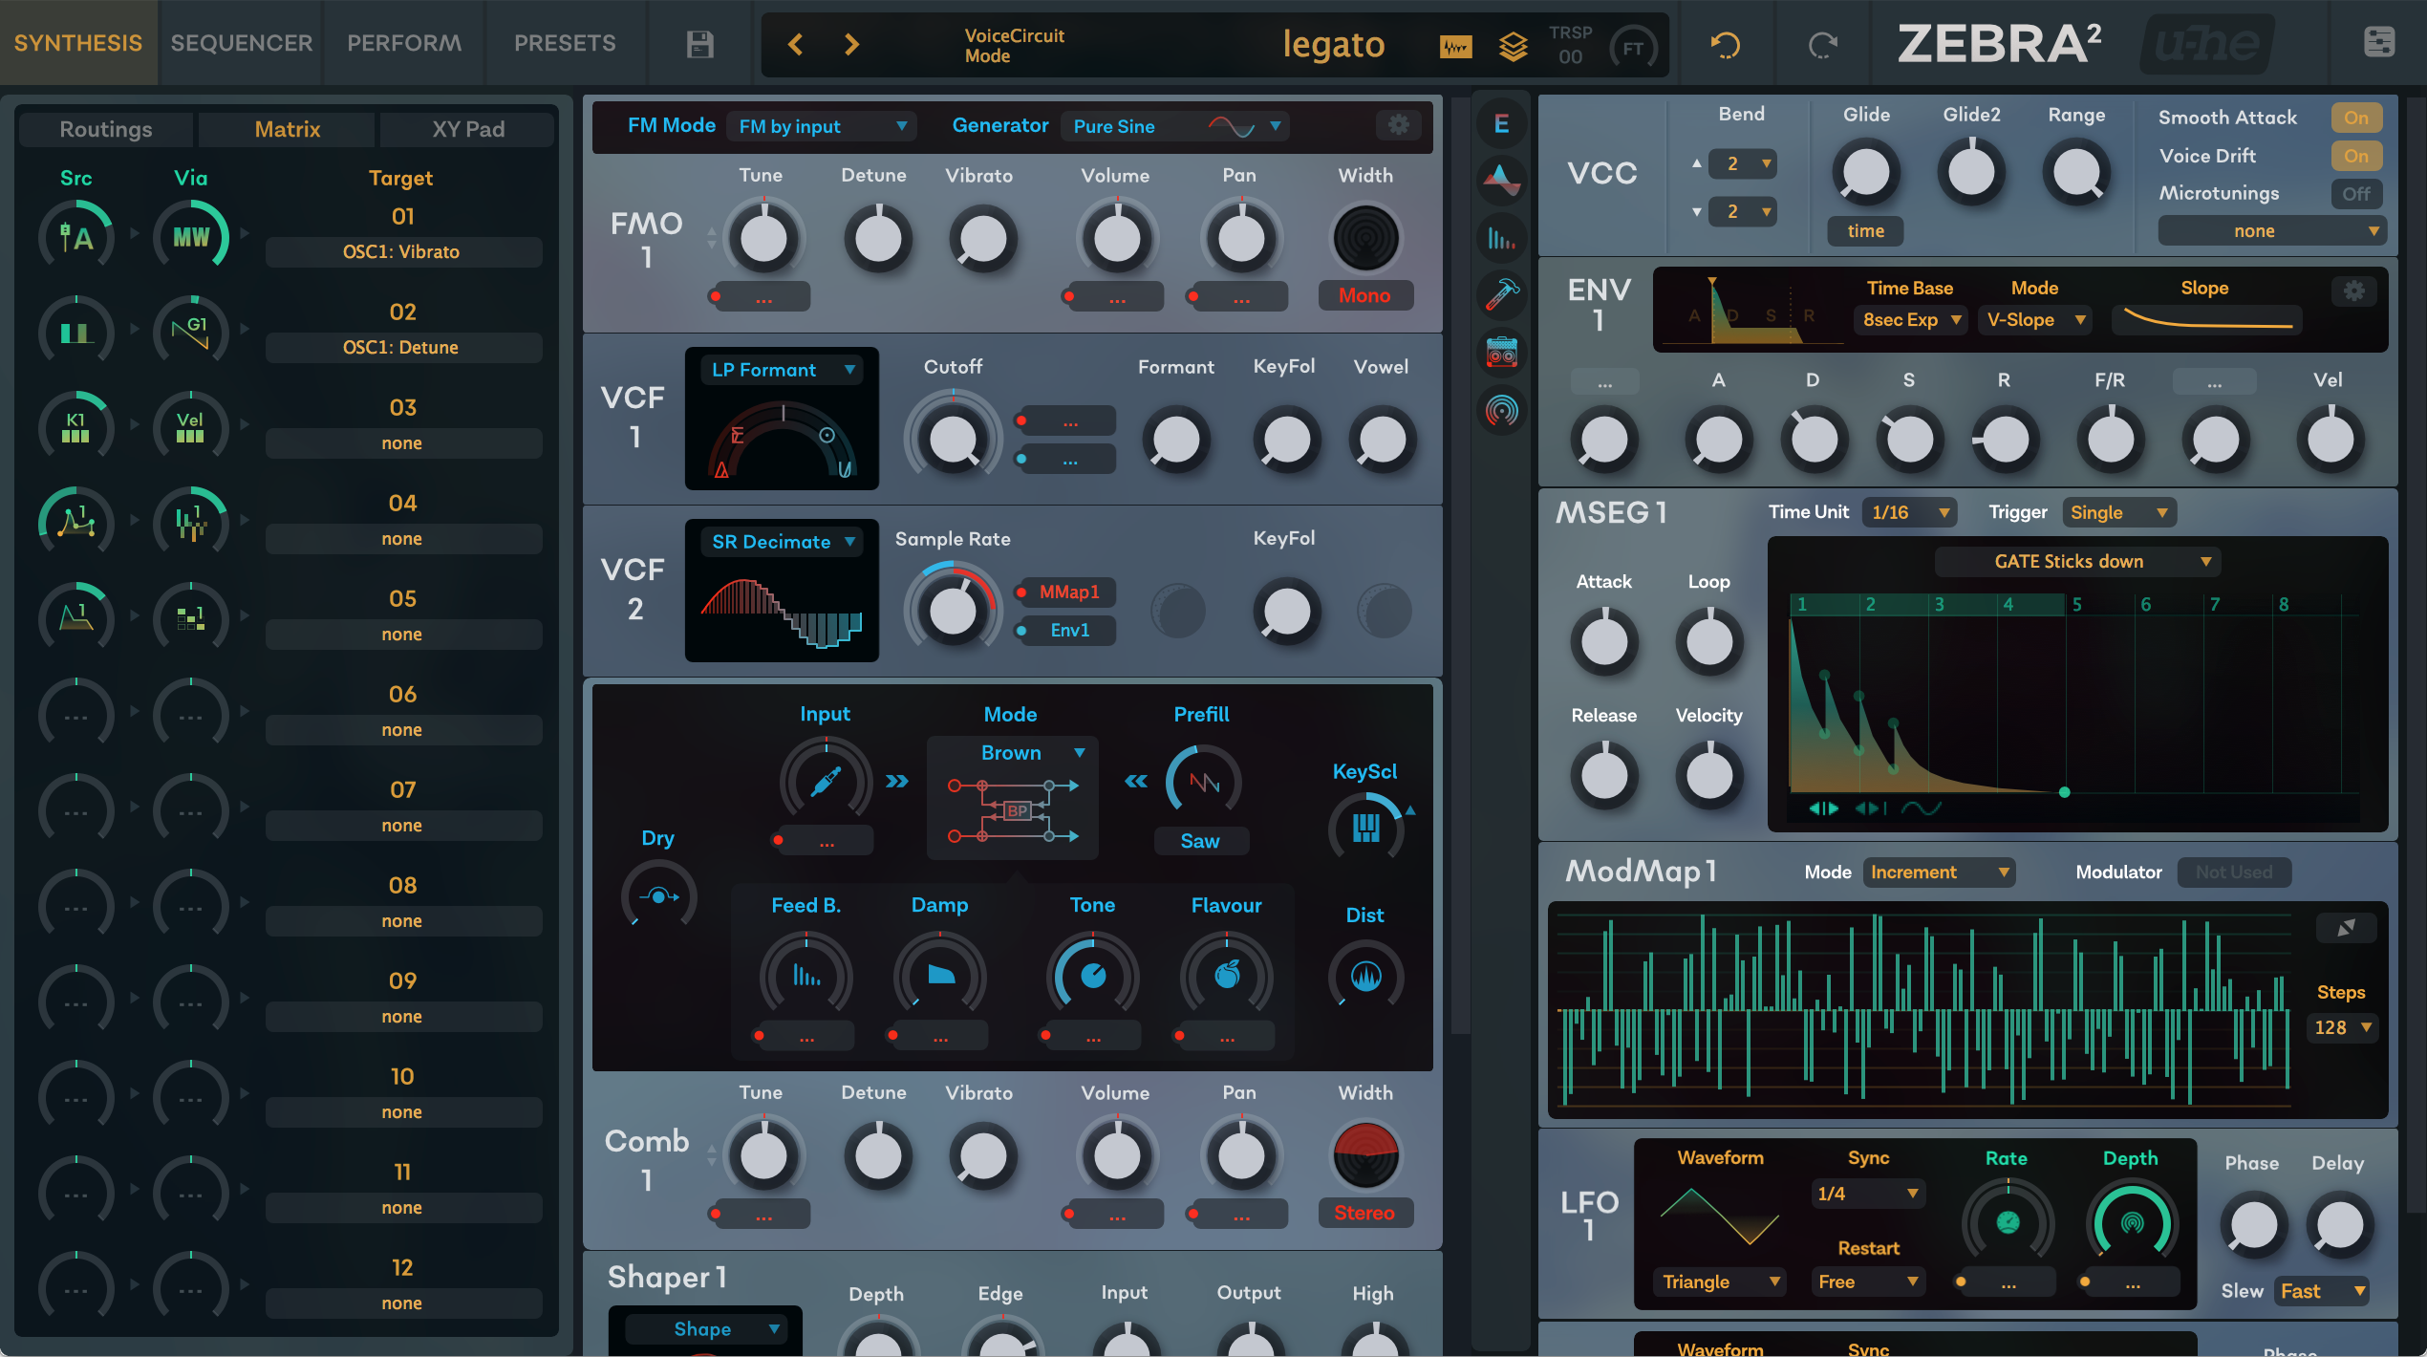The image size is (2427, 1357).
Task: Switch to the SEQUENCER tab
Action: (x=241, y=43)
